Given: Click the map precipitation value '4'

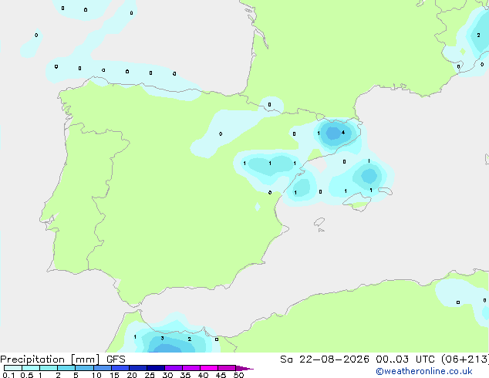Looking at the screenshot, I should [x=343, y=133].
